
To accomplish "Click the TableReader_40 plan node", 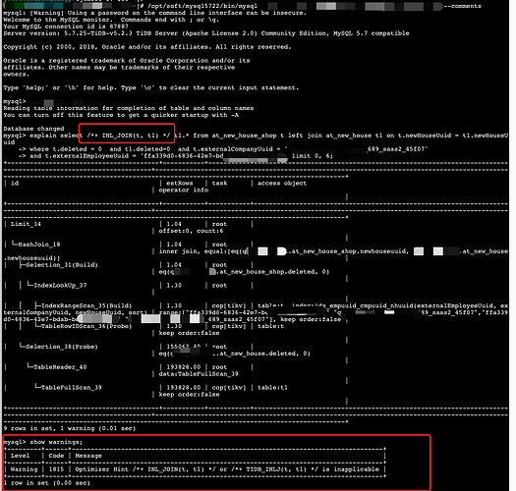I will (60, 367).
